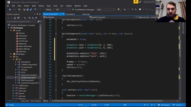Open the File menu

pos(8,6)
